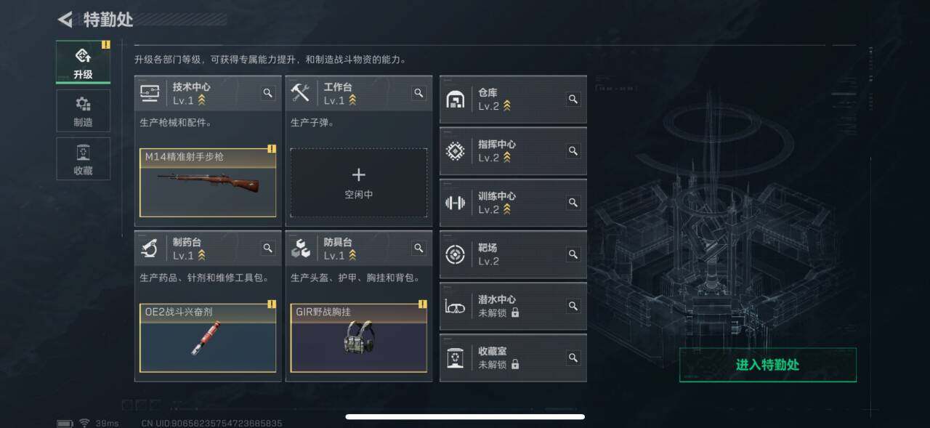
Task: Click the magnifier icon on 制药台
Action: tap(268, 248)
